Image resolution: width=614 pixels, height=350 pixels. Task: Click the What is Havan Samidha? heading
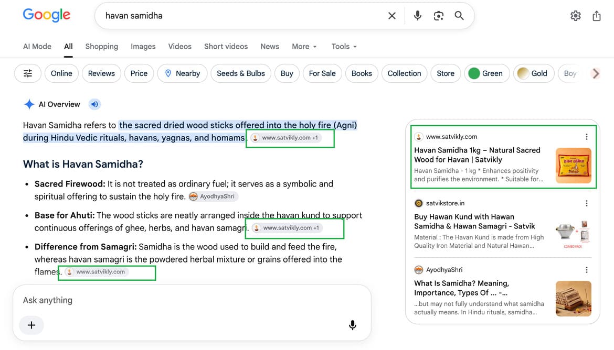(83, 164)
